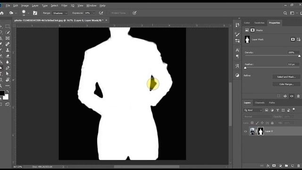Toggle Layer 0 visibility eye
The image size is (302, 170).
click(x=245, y=131)
